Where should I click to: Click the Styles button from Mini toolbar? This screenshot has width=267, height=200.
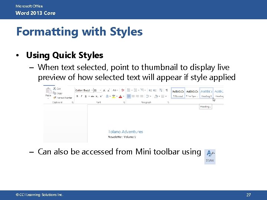click(210, 157)
